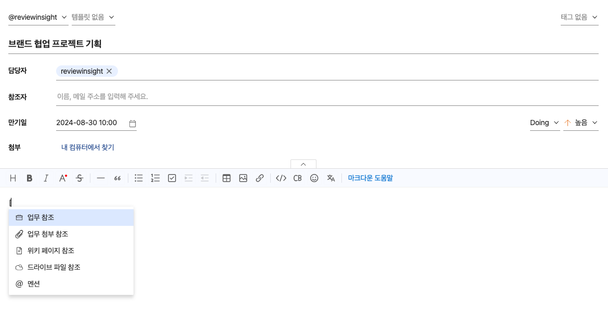This screenshot has width=608, height=325.
Task: Insert an image via the toolbar icon
Action: 243,178
